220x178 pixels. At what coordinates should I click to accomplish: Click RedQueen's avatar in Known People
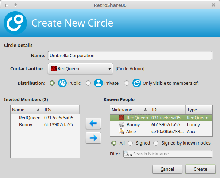point(121,118)
